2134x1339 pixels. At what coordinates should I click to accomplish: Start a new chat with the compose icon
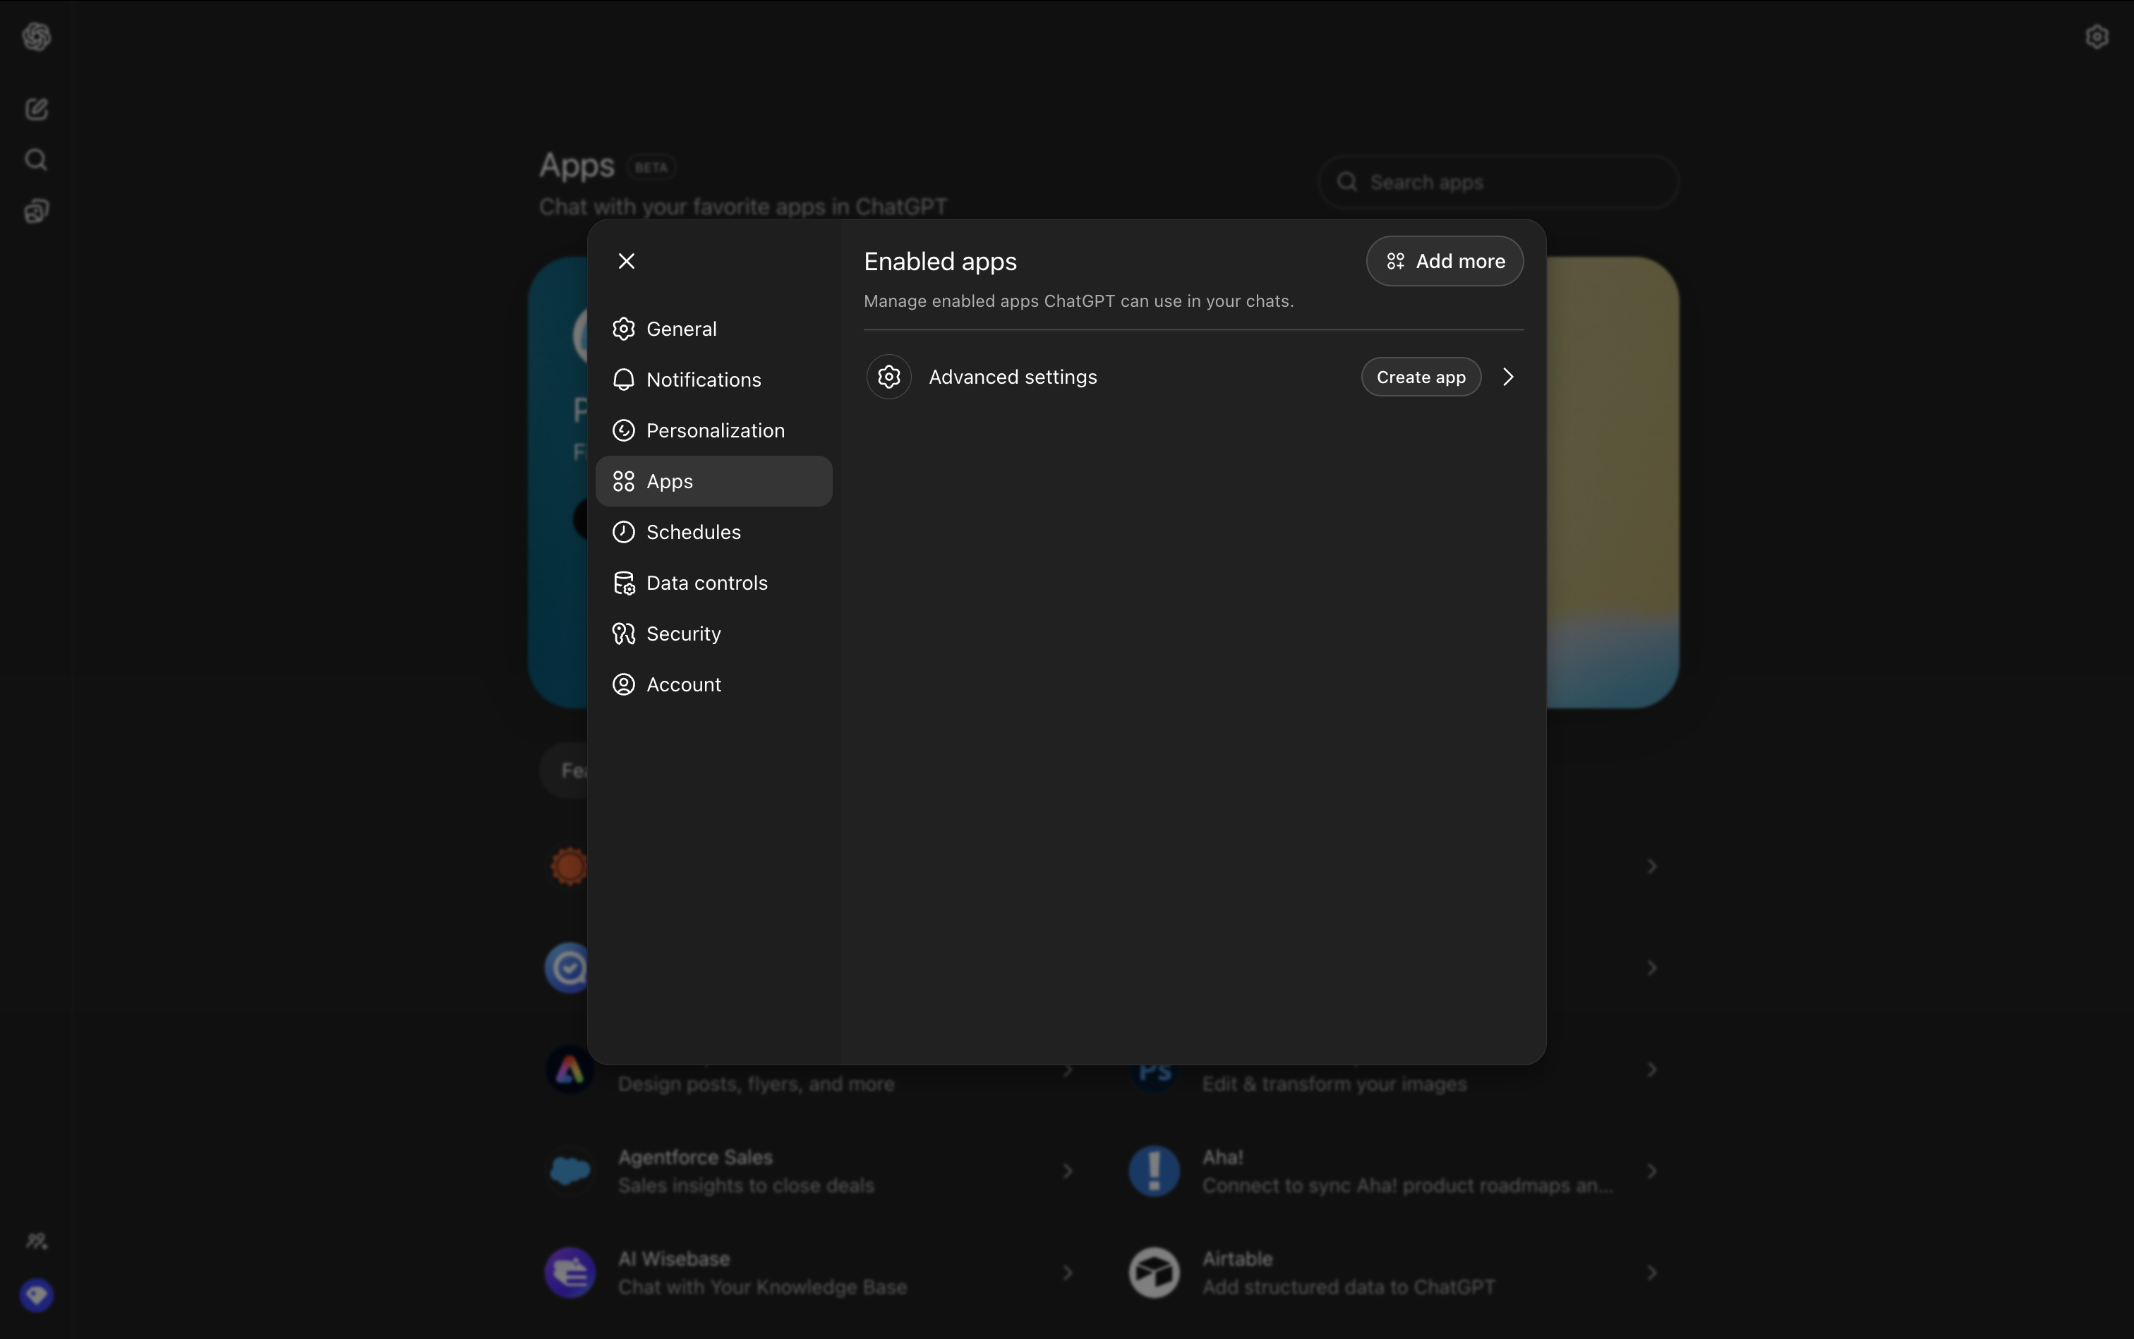click(36, 109)
